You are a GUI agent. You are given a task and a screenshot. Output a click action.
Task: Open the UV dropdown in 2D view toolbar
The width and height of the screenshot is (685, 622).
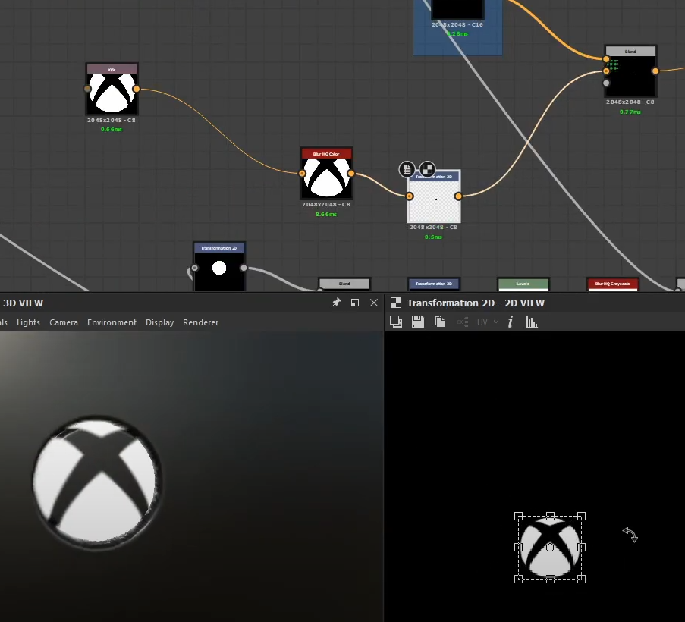(488, 322)
